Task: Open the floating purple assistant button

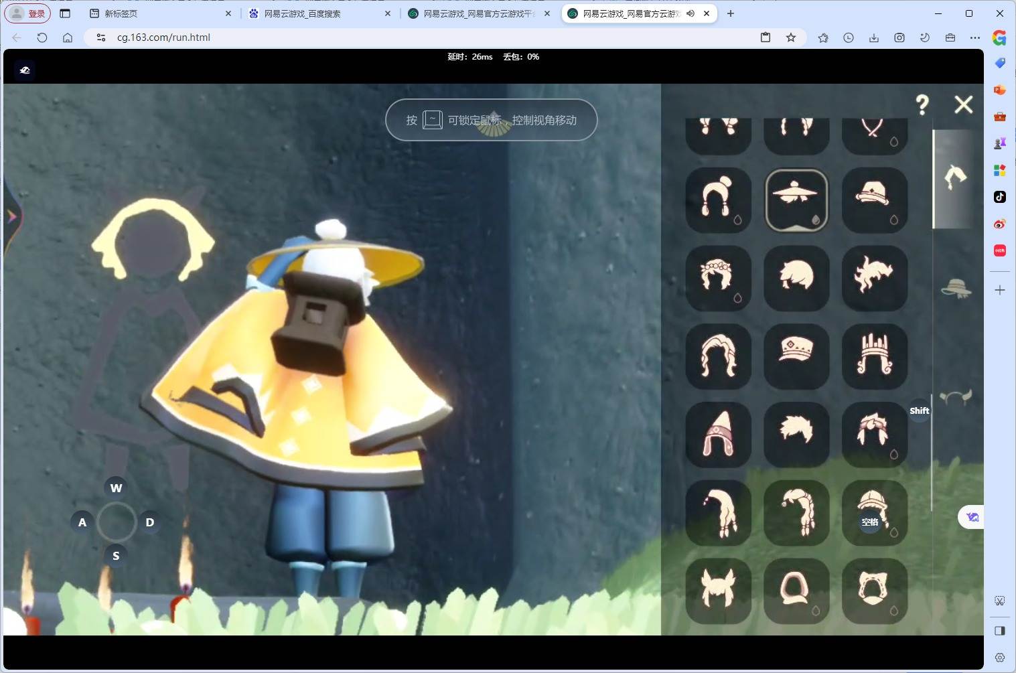Action: point(972,517)
